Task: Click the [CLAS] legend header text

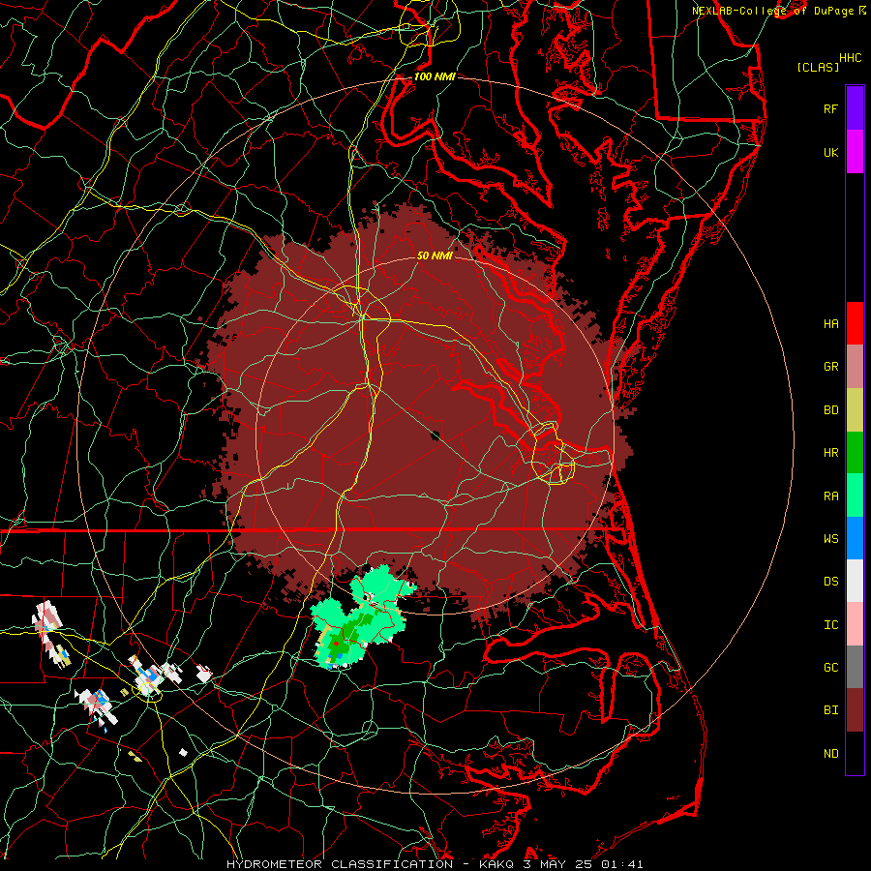Action: [x=818, y=67]
